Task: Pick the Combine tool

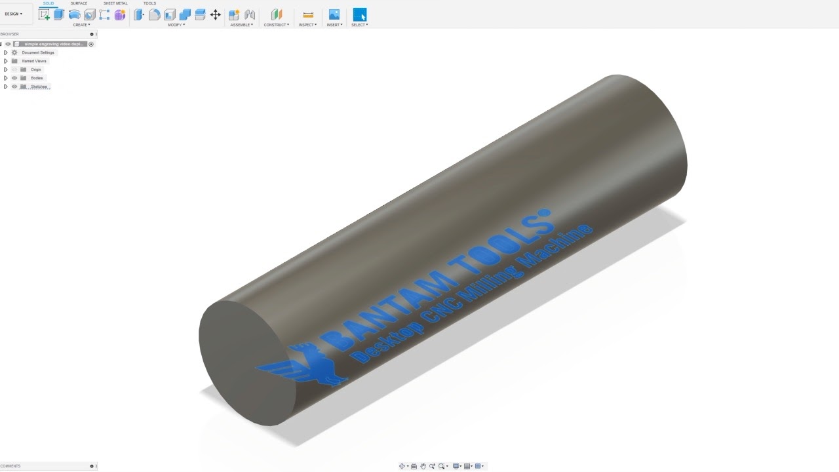Action: point(185,14)
